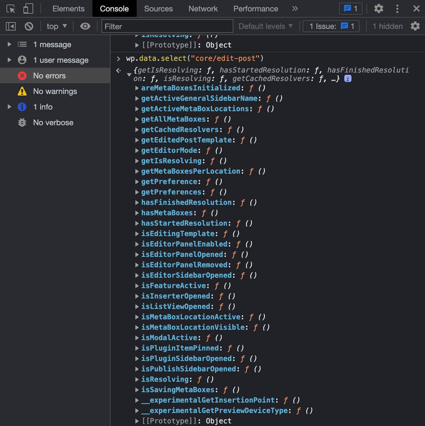Open the console sidebar settings gear
Screen dimensions: 425x426
click(415, 26)
